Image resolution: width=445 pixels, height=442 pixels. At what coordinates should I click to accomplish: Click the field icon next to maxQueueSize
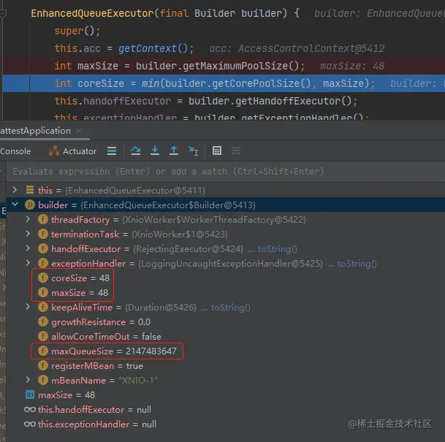click(x=43, y=351)
